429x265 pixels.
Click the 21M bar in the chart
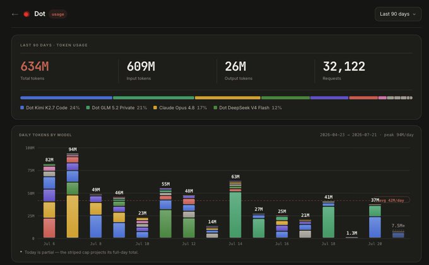[305, 228]
